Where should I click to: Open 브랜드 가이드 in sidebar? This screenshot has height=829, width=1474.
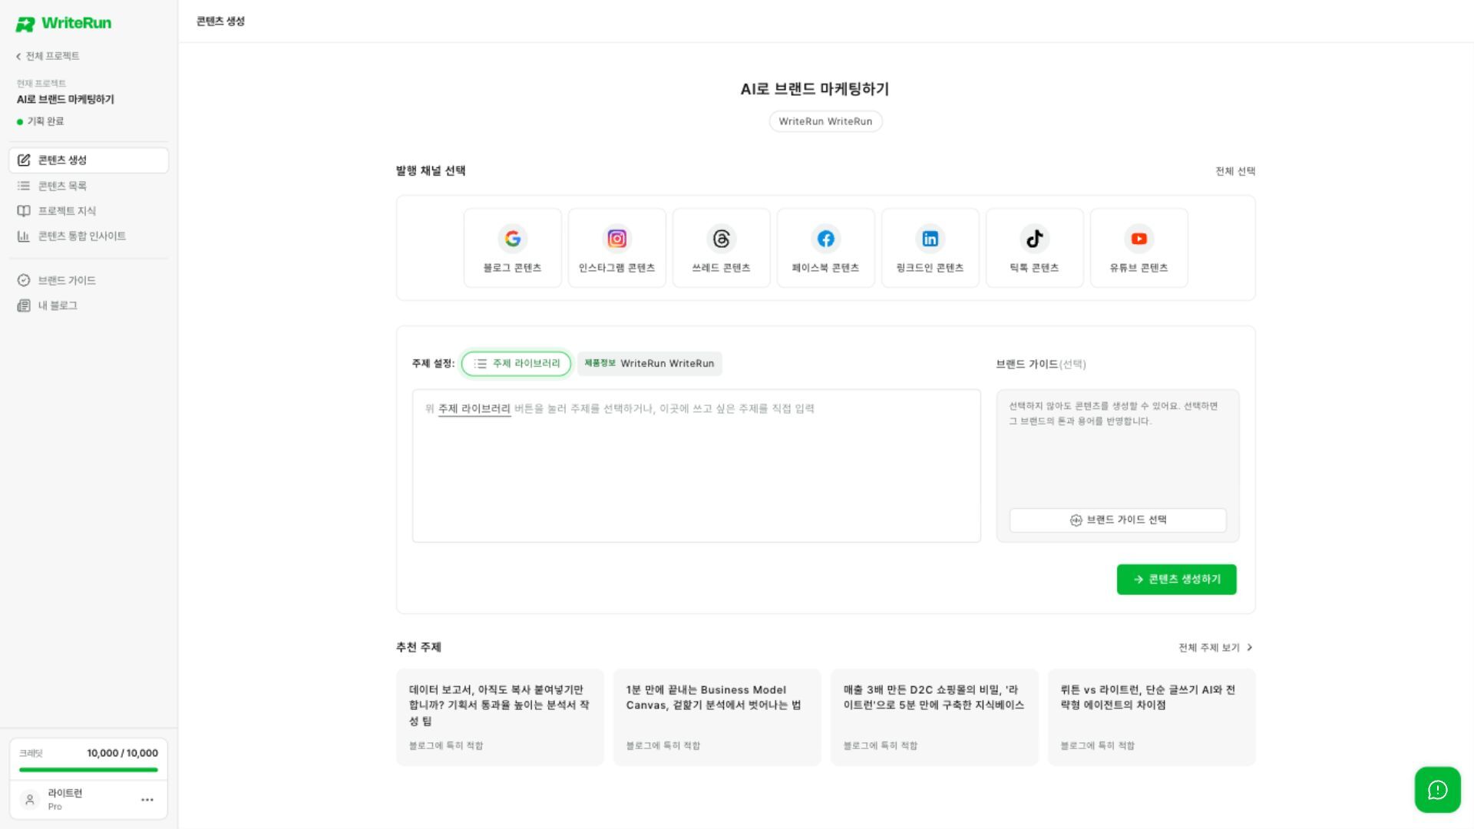coord(88,280)
